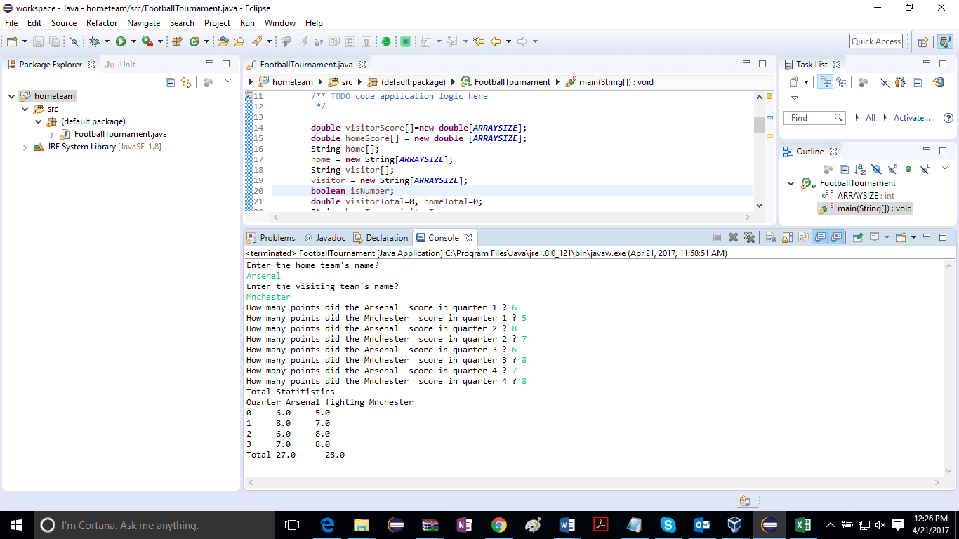The width and height of the screenshot is (959, 539).
Task: Open Skype from the taskbar
Action: click(668, 525)
